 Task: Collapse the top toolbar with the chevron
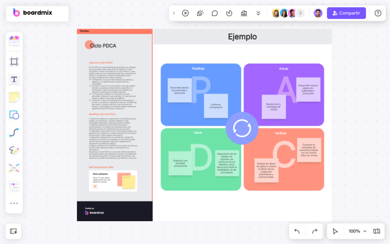pyautogui.click(x=174, y=13)
